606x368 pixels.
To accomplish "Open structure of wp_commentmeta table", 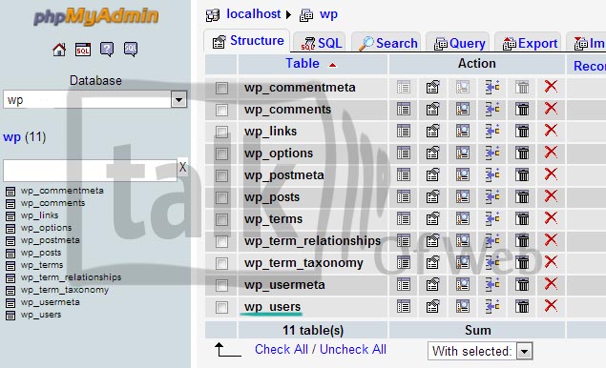I will tap(433, 88).
